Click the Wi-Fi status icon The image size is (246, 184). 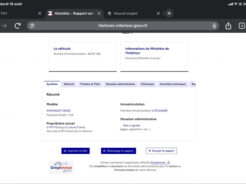[236, 4]
